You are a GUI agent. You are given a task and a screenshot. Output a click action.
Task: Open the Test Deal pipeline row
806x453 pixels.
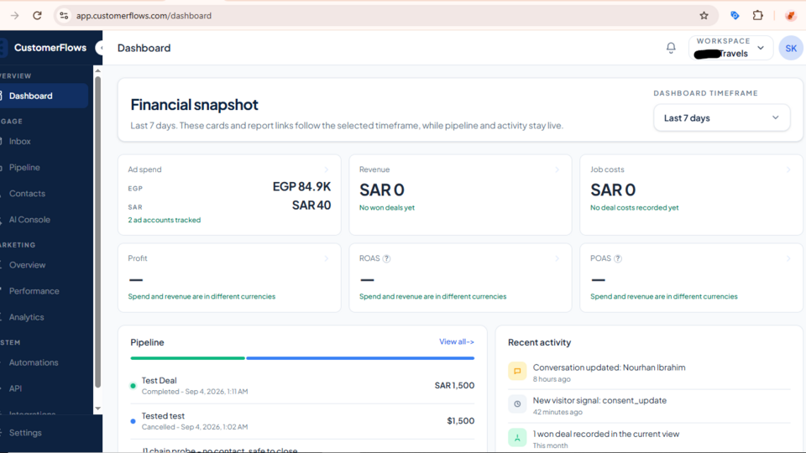click(x=302, y=386)
